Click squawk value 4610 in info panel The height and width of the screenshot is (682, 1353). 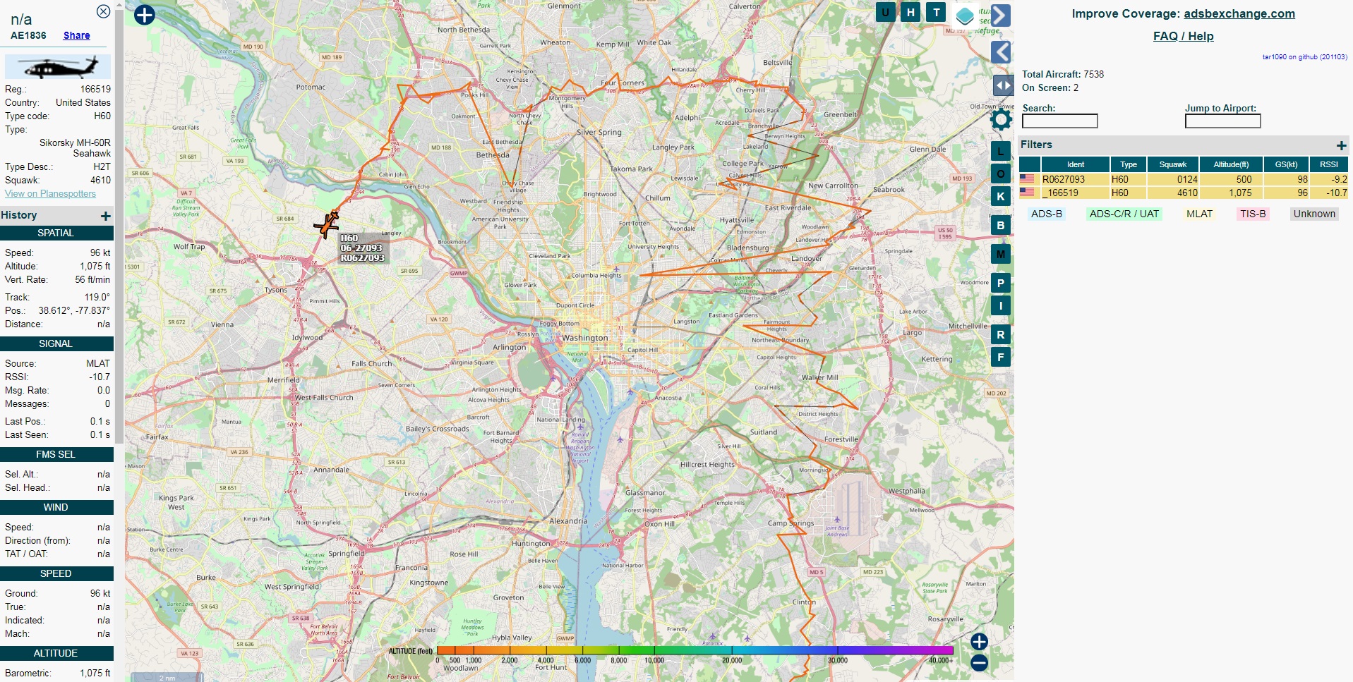click(x=100, y=180)
